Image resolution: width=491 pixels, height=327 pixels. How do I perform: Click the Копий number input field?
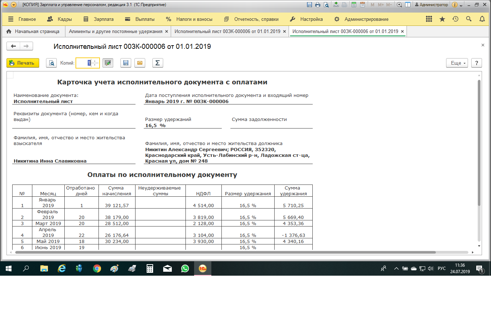(84, 63)
